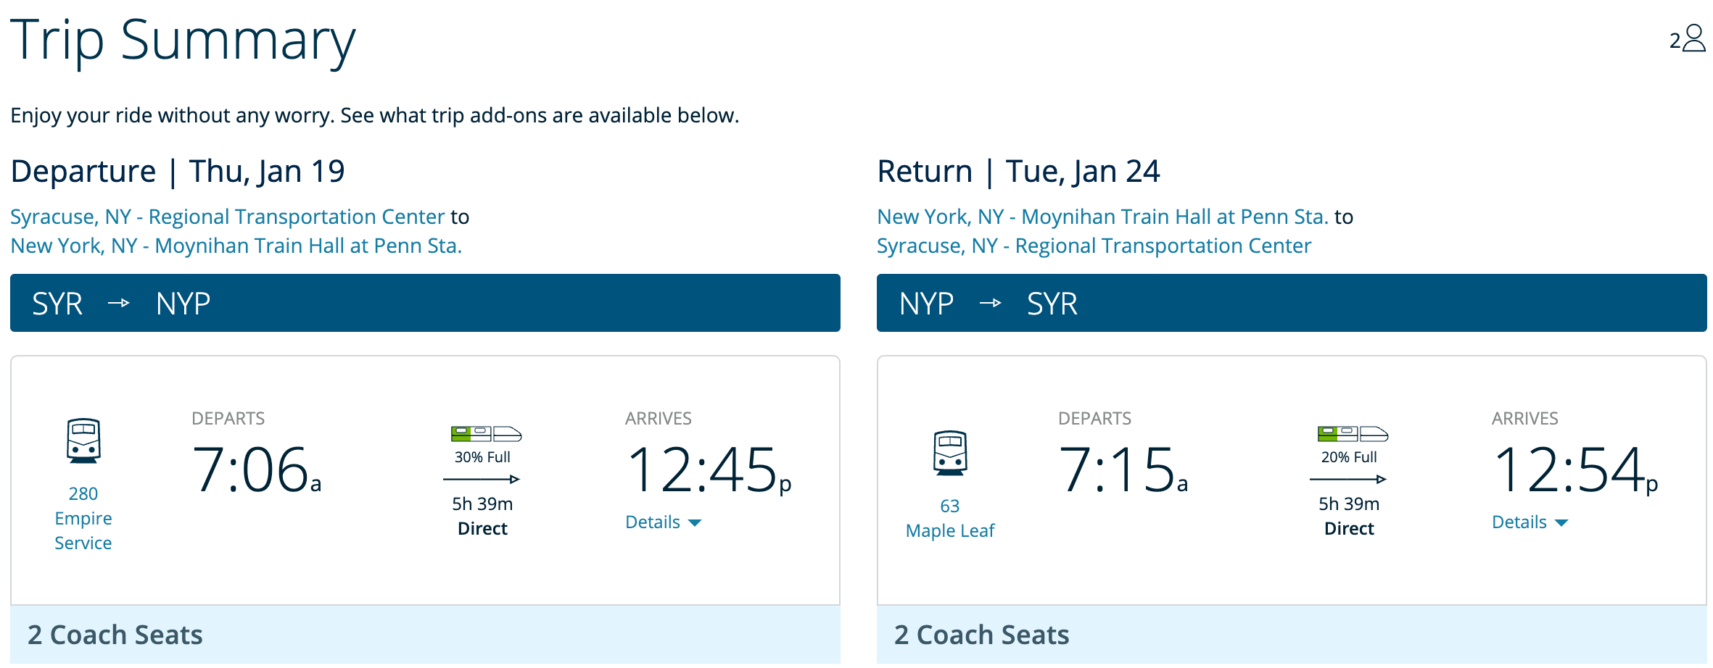Select the SYR to NYP route header
The height and width of the screenshot is (668, 1713).
(x=425, y=303)
